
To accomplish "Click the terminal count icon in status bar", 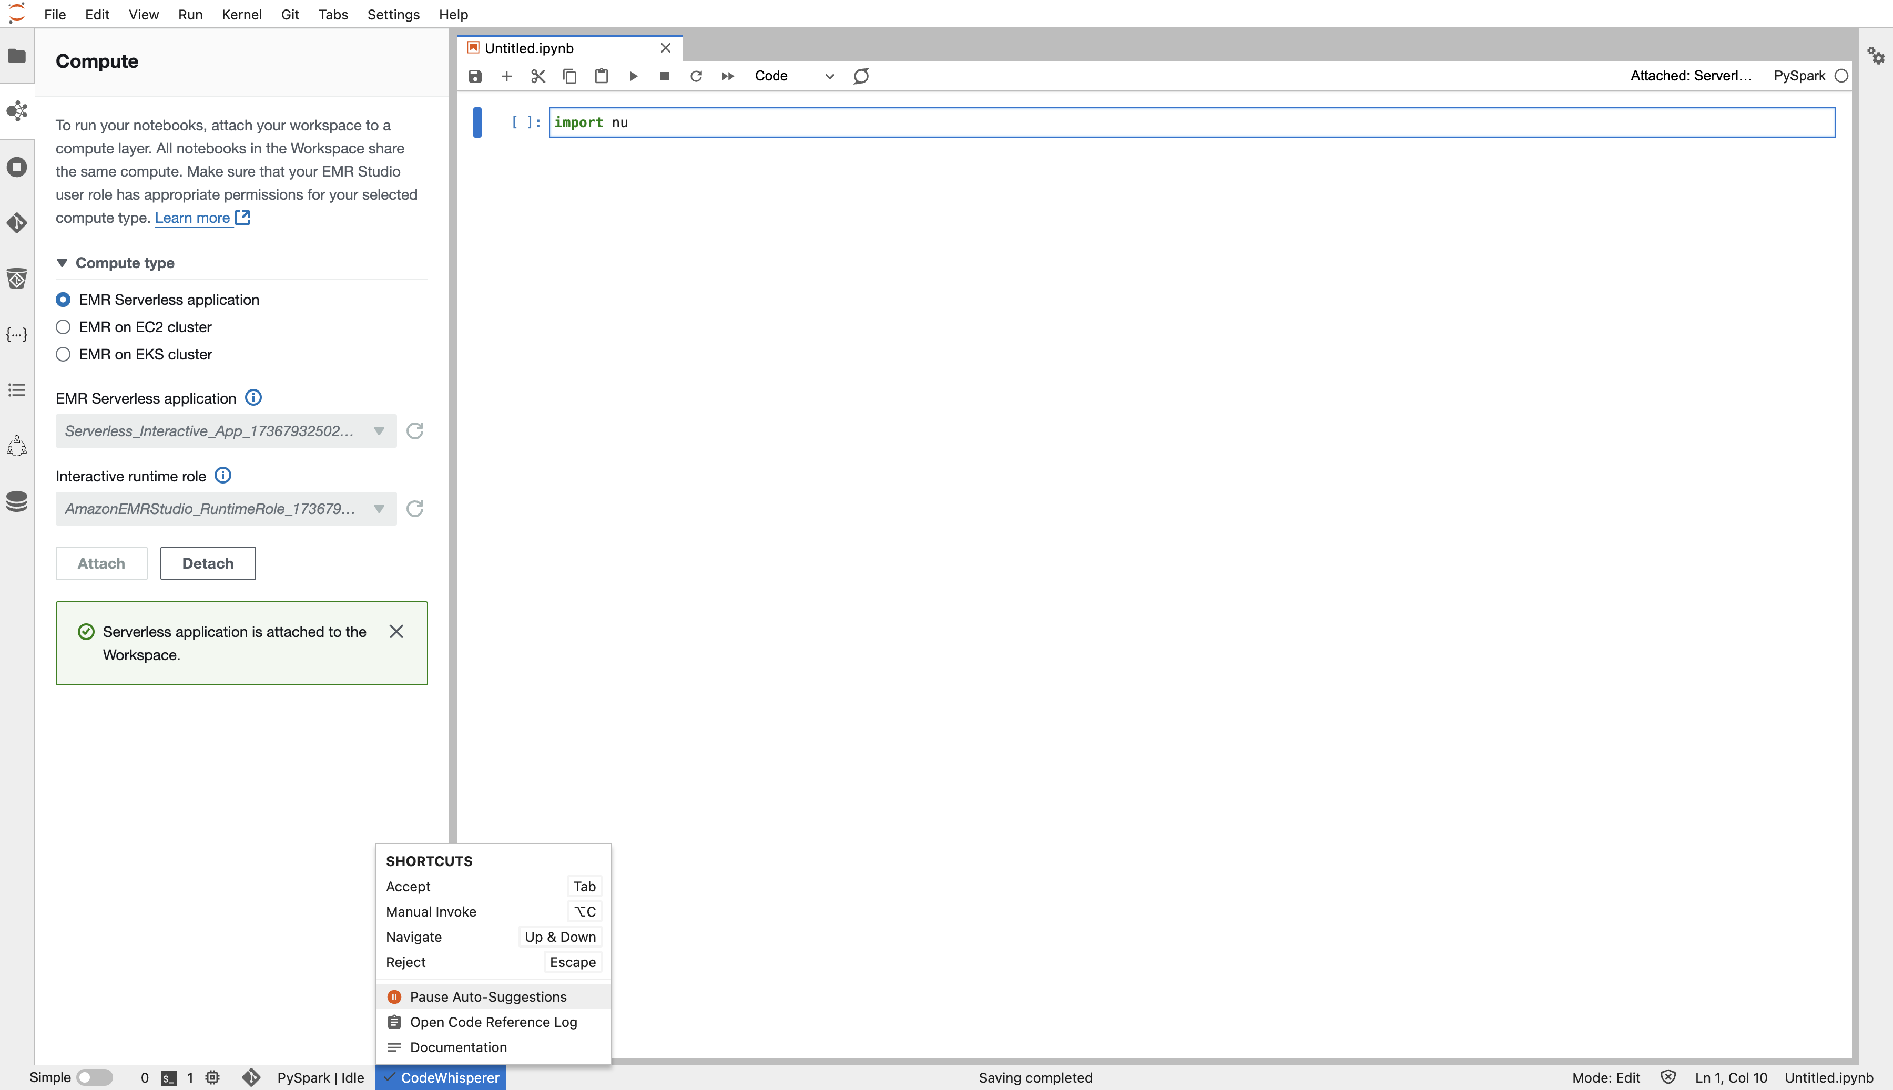I will coord(169,1078).
